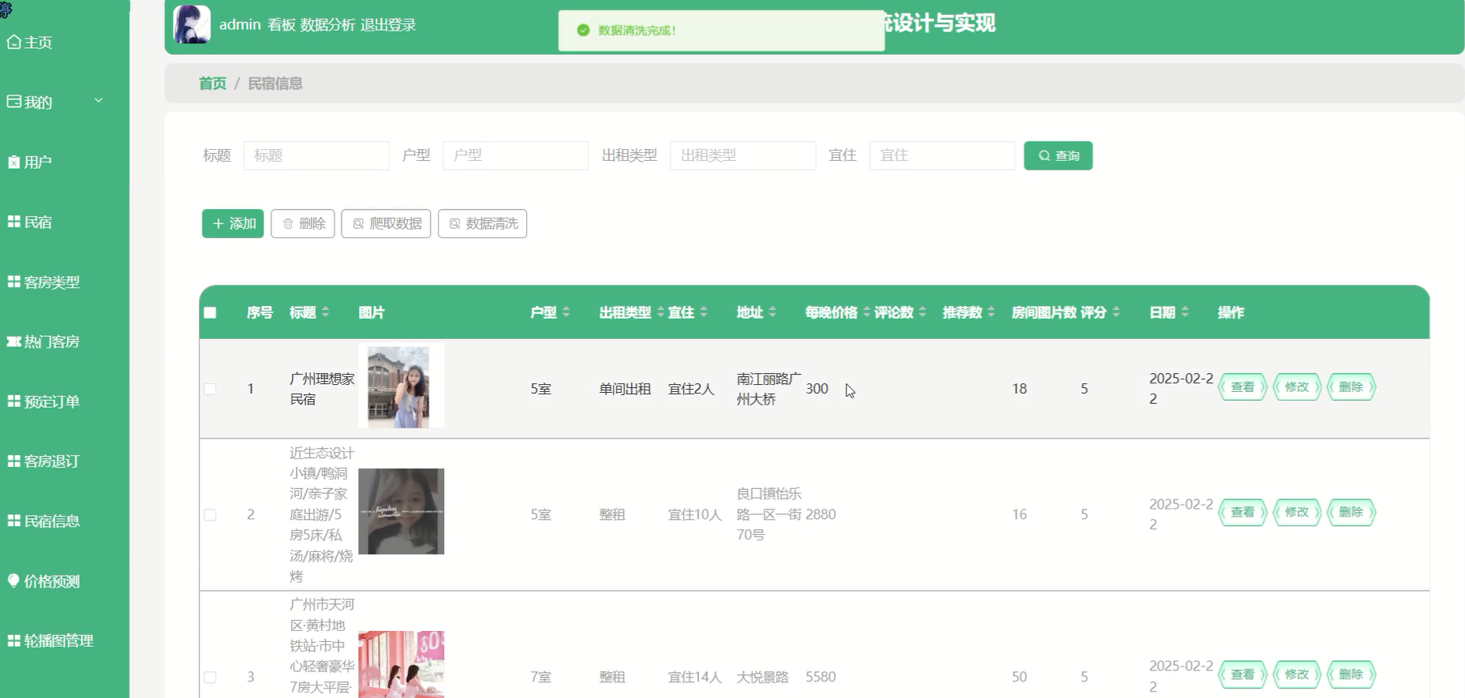
Task: Focus the 标题 search input
Action: (316, 155)
